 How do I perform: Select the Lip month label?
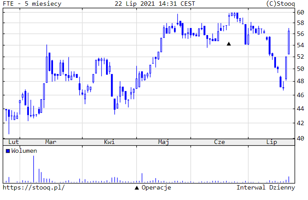click(x=272, y=142)
